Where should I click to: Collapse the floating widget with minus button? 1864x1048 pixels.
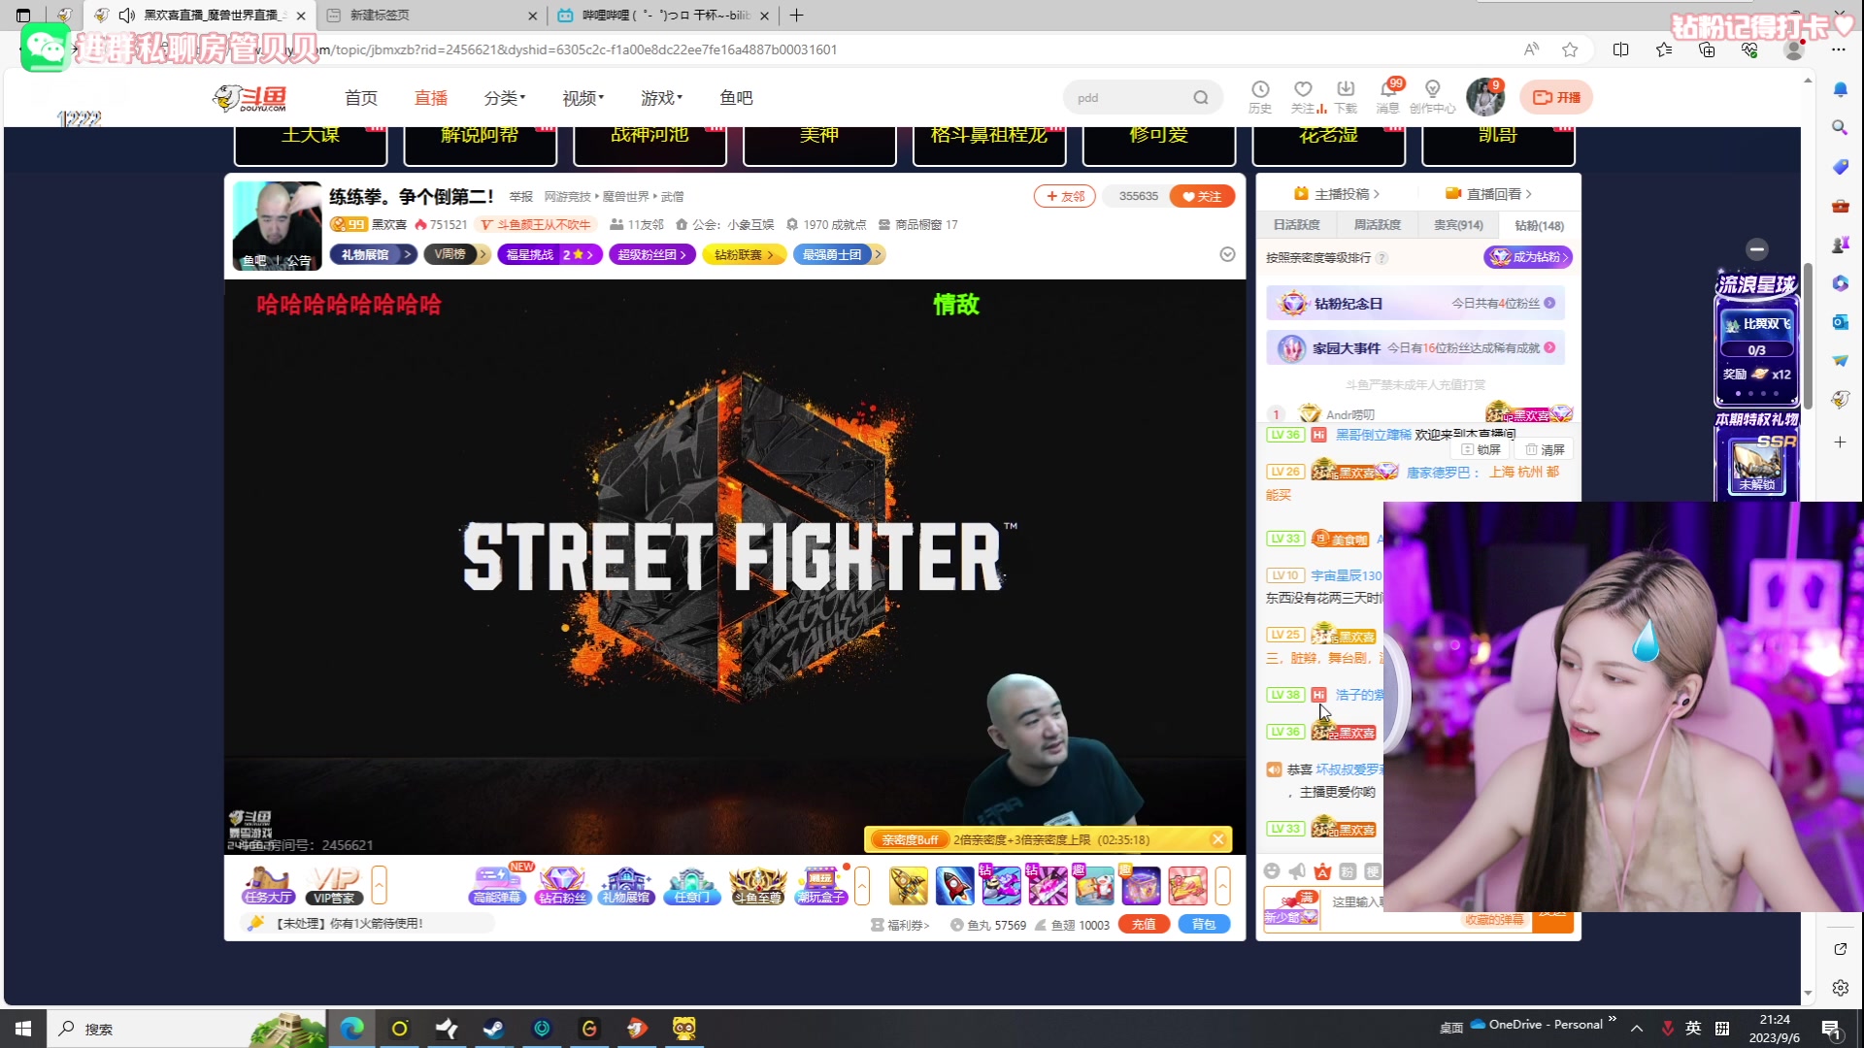[1757, 248]
